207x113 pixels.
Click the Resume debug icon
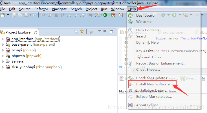click(x=43, y=15)
